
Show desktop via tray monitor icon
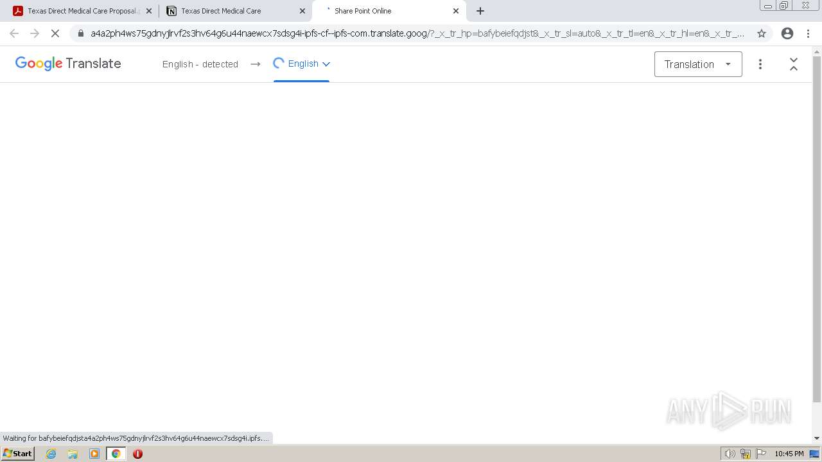point(814,454)
